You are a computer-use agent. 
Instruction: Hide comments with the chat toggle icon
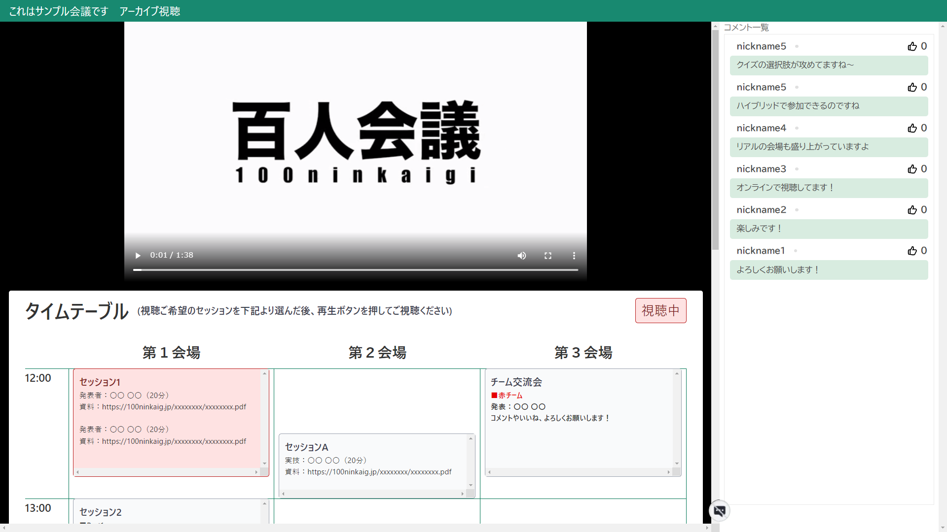(x=720, y=511)
